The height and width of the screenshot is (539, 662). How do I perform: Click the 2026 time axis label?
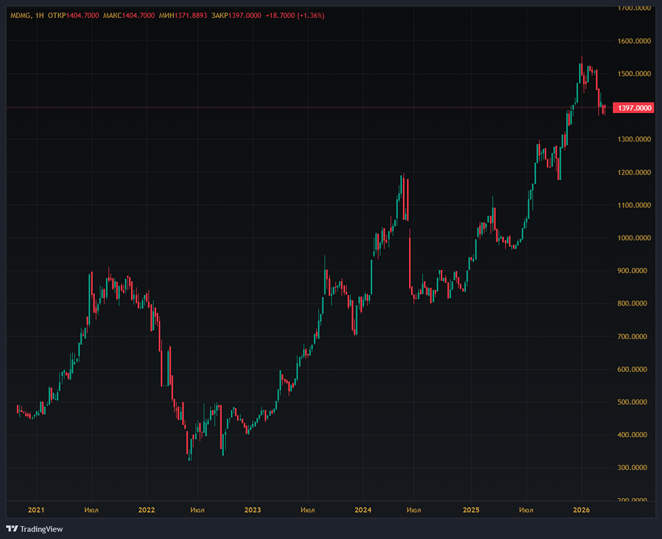tap(581, 510)
